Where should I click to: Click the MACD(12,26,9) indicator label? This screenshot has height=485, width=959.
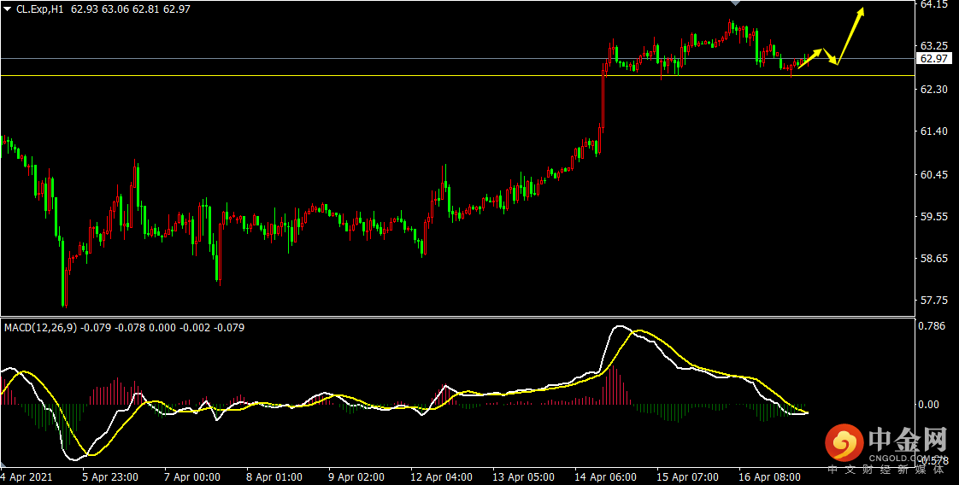tap(40, 328)
